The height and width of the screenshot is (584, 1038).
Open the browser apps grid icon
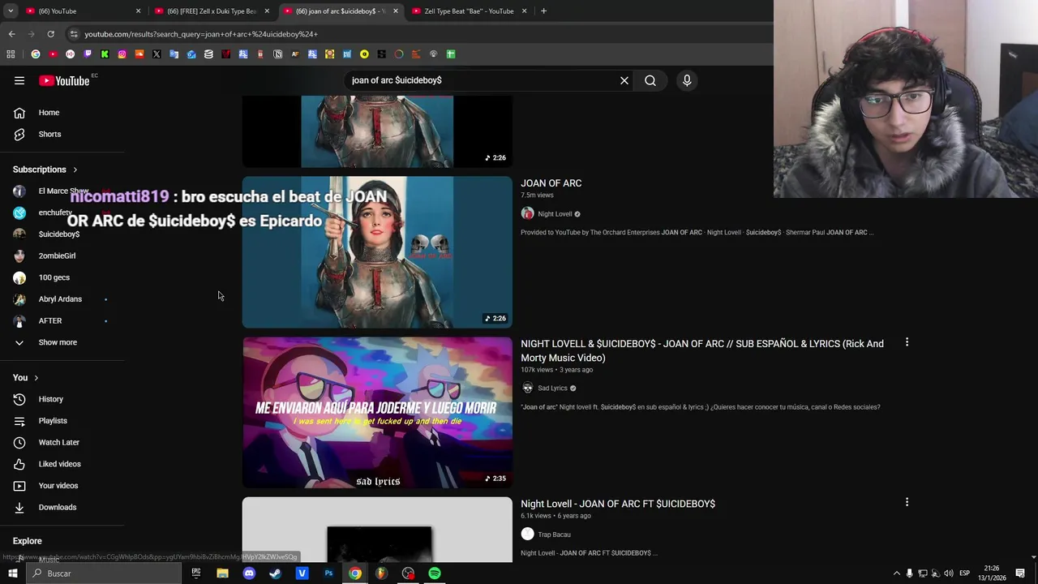coord(11,54)
